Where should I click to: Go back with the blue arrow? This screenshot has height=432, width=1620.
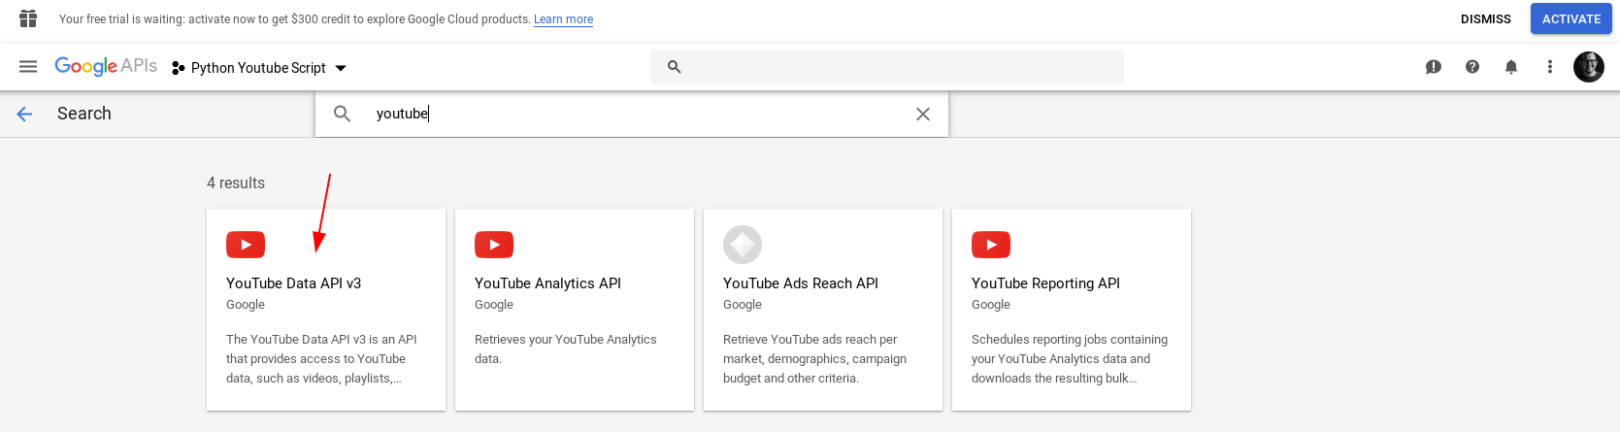[25, 114]
